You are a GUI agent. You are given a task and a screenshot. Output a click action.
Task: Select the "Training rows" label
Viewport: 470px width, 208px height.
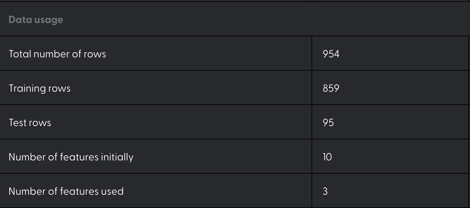pos(40,88)
